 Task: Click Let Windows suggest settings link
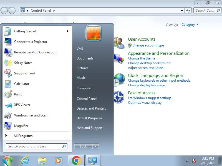click(150, 98)
